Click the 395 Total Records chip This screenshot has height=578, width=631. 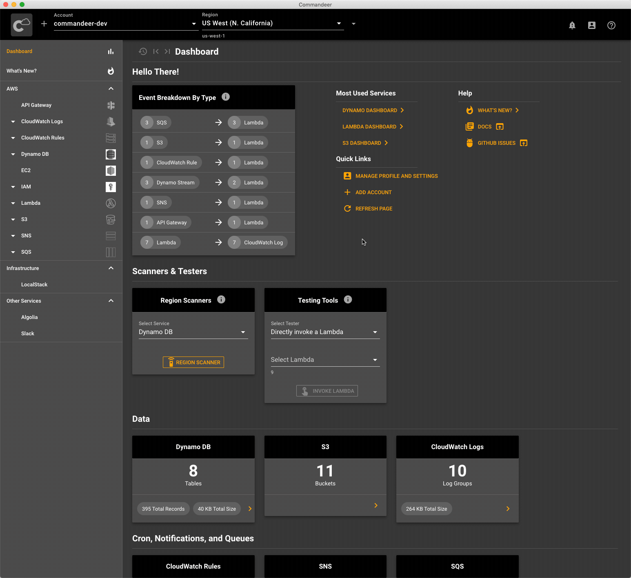pyautogui.click(x=163, y=509)
